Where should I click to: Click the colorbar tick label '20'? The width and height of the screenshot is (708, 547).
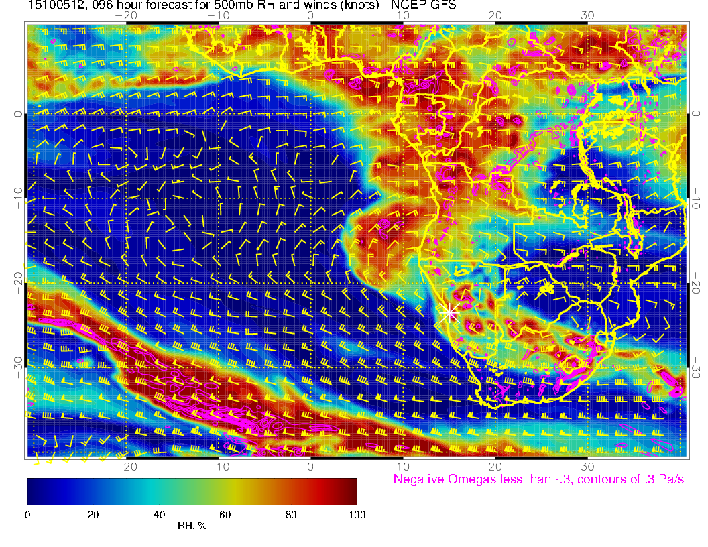coord(93,515)
